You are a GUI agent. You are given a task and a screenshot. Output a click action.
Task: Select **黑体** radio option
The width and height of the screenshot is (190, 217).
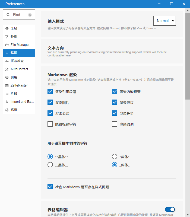[x=50, y=157]
